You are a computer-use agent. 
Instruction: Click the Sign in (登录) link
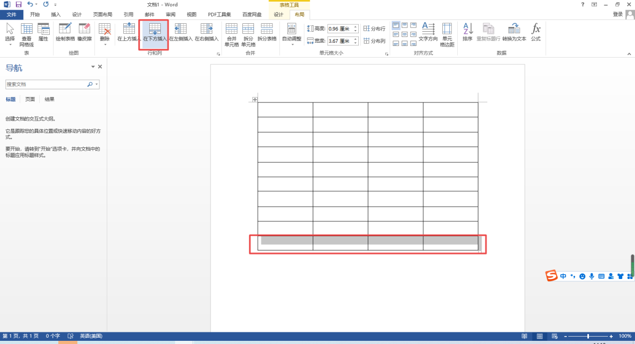pos(618,14)
